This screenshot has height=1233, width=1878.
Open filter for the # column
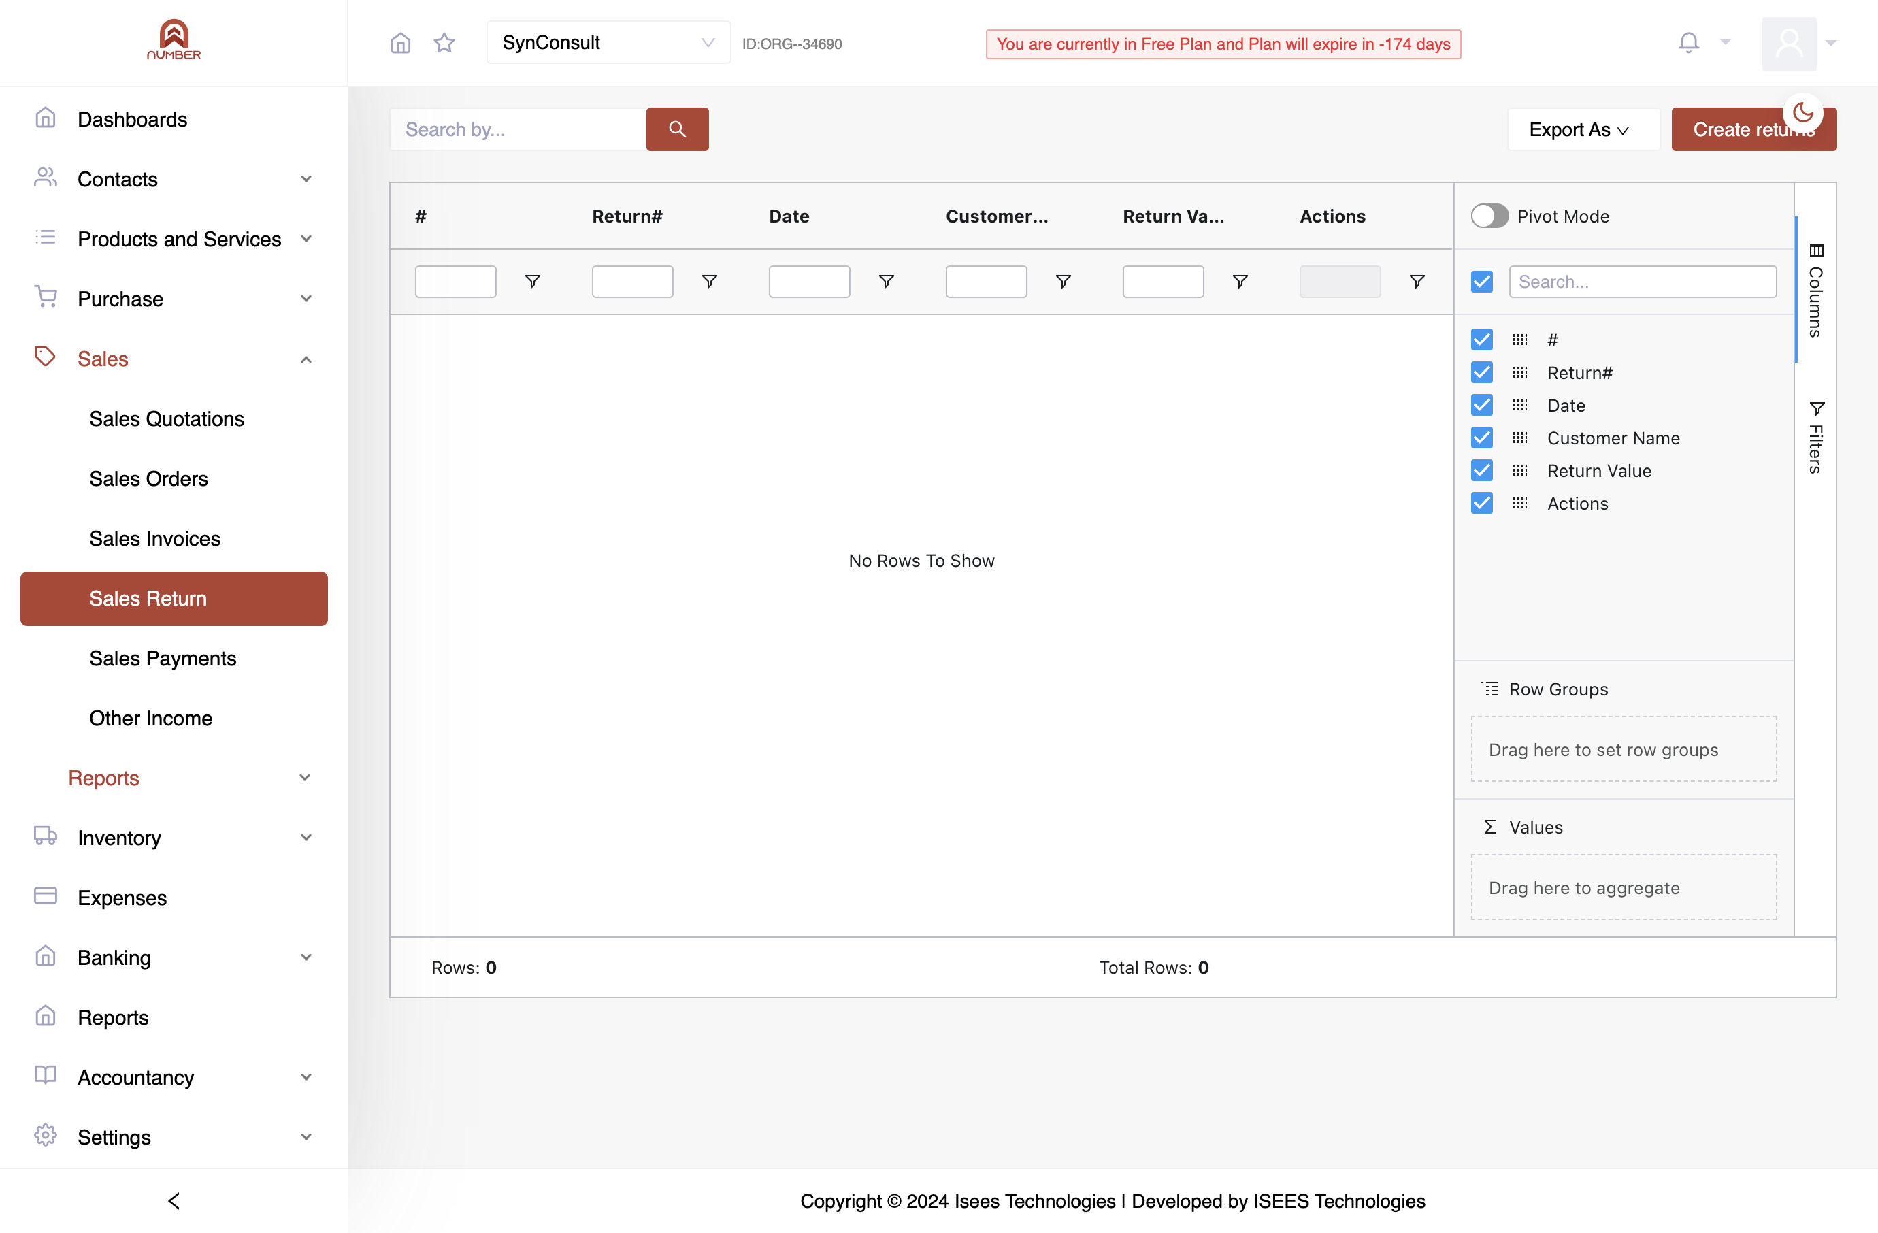(533, 282)
